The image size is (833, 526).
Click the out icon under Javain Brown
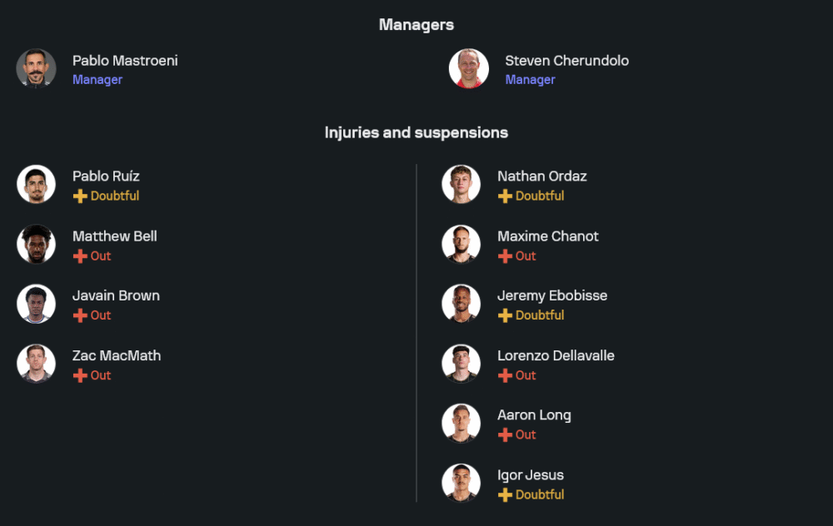click(80, 315)
